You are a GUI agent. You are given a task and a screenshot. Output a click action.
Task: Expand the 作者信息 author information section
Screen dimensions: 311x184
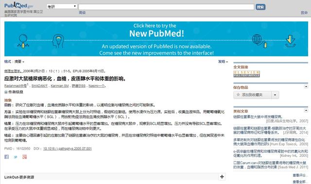tap(14, 92)
